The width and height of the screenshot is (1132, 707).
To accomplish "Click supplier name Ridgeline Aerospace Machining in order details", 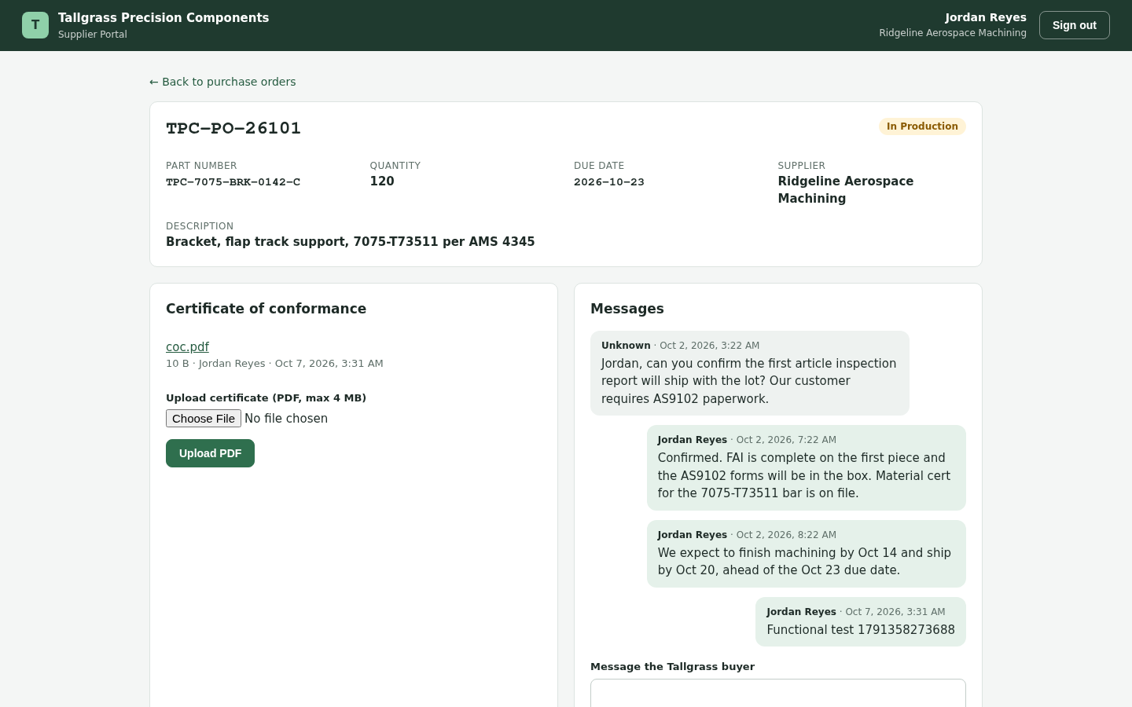I will [846, 190].
